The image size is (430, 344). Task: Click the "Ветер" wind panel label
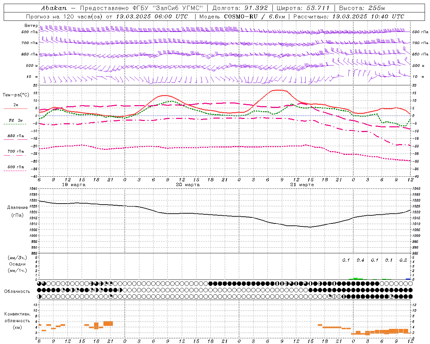[x=31, y=26]
